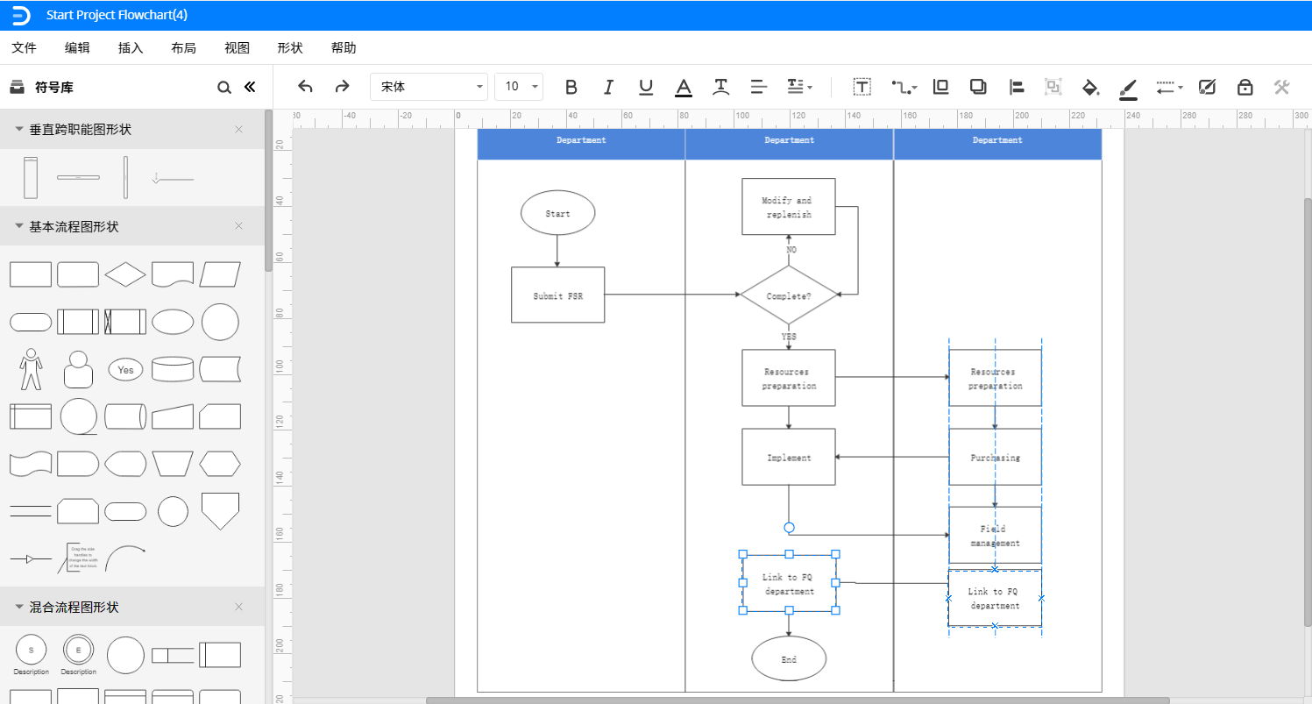The width and height of the screenshot is (1312, 704).
Task: Open the 布局 menu
Action: click(x=183, y=48)
